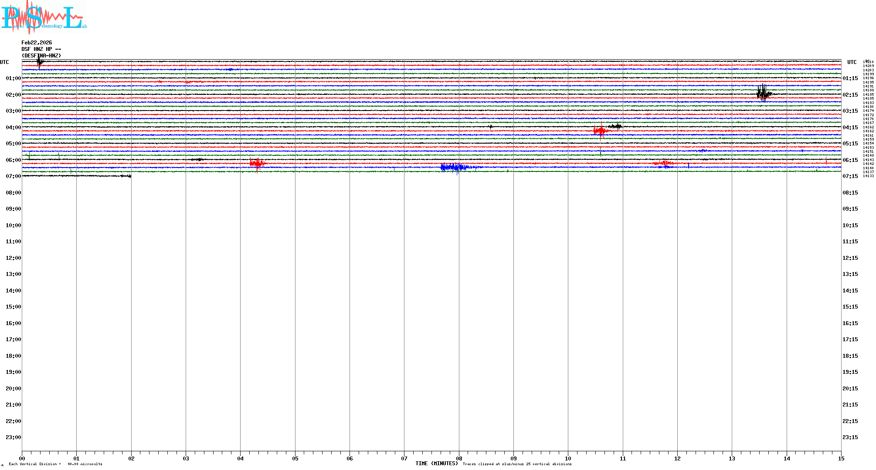Click the 18:15 label on right axis

click(850, 356)
